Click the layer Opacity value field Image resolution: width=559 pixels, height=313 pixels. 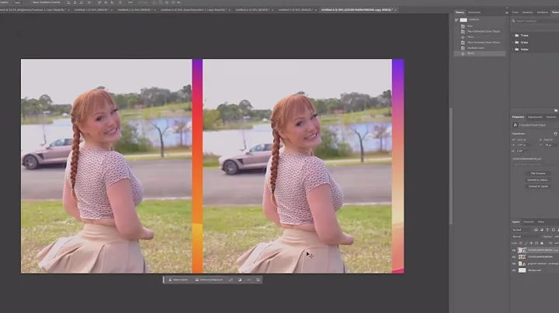tap(557, 236)
